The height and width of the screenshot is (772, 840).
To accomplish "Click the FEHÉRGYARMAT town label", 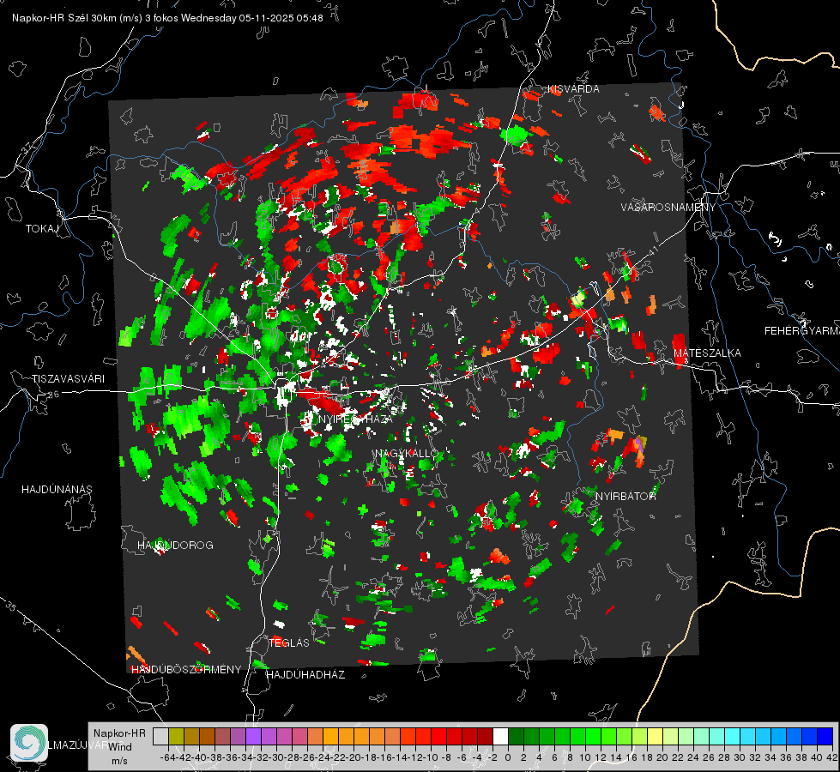I will pyautogui.click(x=802, y=331).
